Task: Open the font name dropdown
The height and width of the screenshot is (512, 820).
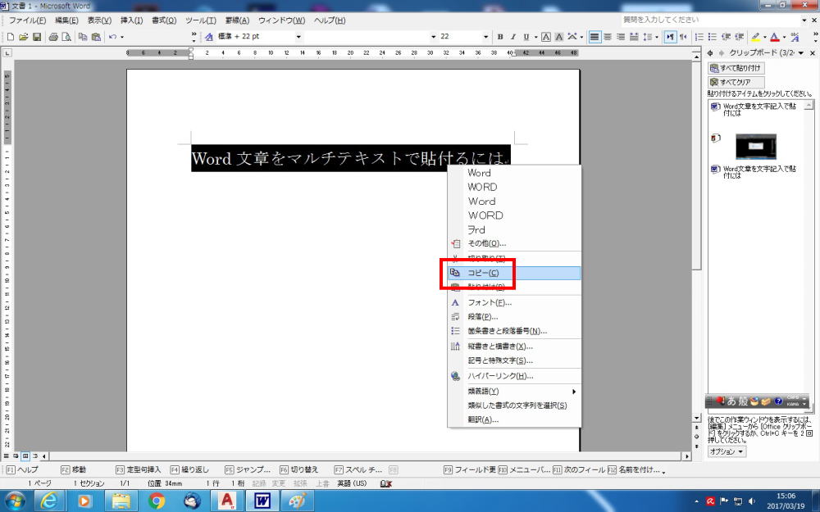Action: click(433, 37)
